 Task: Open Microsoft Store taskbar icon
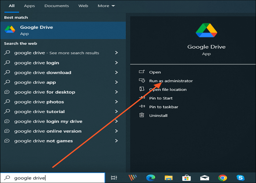[x=186, y=178]
